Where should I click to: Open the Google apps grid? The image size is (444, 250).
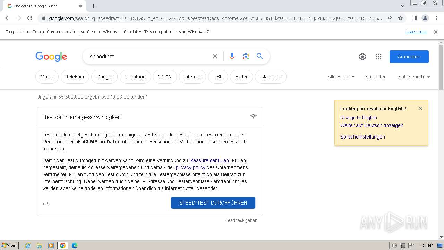378,57
